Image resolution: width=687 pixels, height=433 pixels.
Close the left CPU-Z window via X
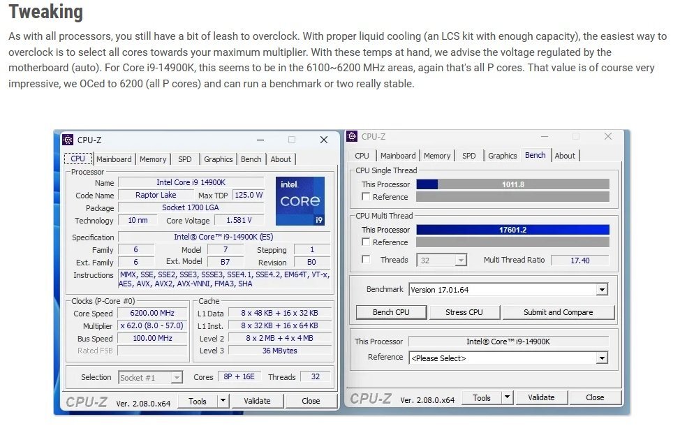point(324,140)
